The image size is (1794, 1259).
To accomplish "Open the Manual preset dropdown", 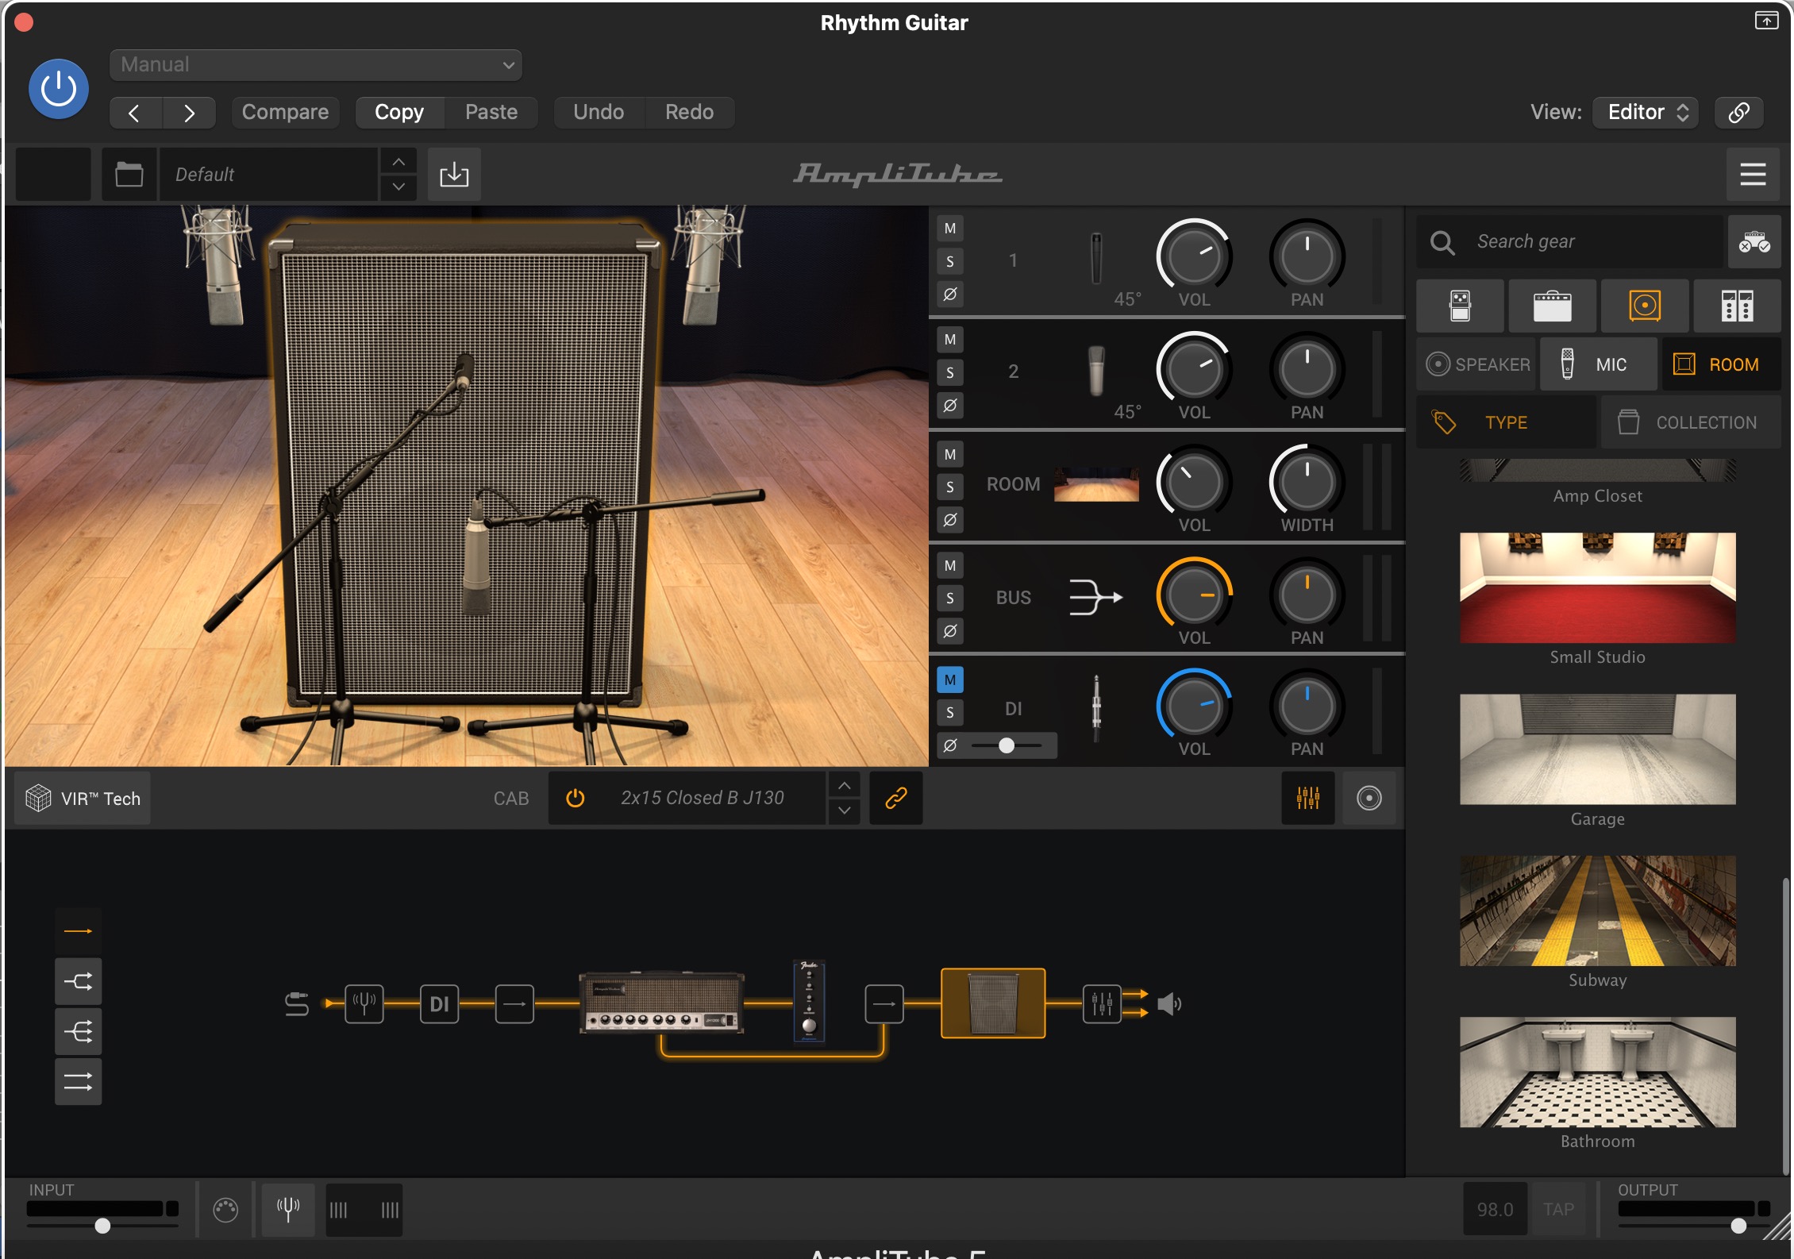I will pyautogui.click(x=316, y=65).
